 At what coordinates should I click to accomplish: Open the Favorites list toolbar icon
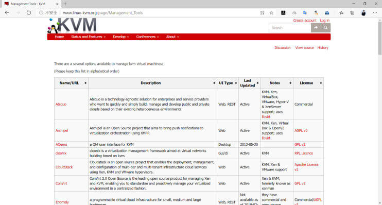pyautogui.click(x=341, y=13)
